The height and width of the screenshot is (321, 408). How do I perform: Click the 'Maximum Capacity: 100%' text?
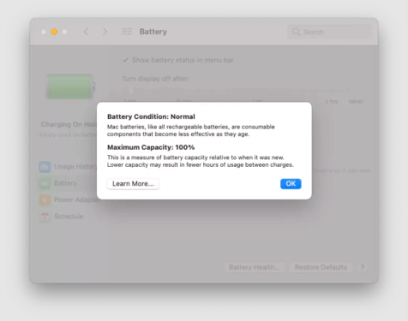point(151,147)
